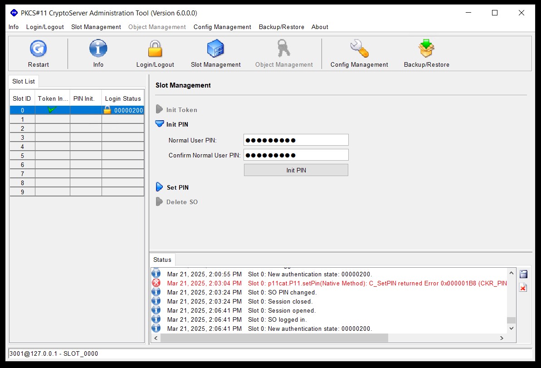Click info icon beside 2:00:55 PM log entry

point(156,274)
